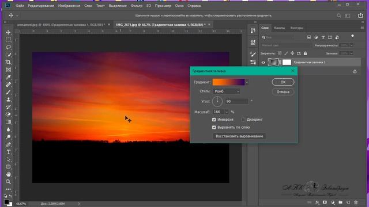The height and width of the screenshot is (207, 369).
Task: Select the Healing Brush tool
Action: [8, 85]
